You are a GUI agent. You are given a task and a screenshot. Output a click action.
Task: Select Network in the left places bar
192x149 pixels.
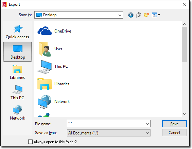pyautogui.click(x=17, y=113)
